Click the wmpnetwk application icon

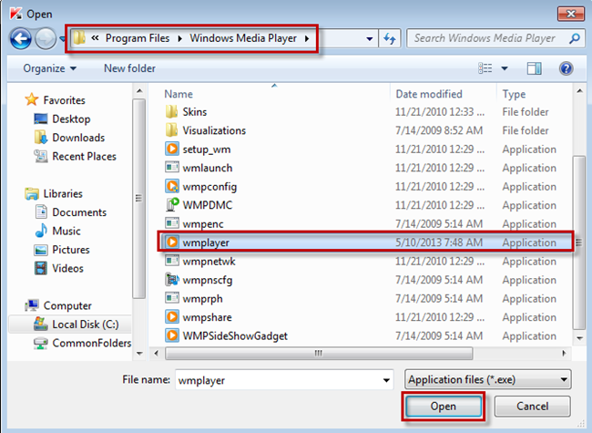[x=172, y=261]
